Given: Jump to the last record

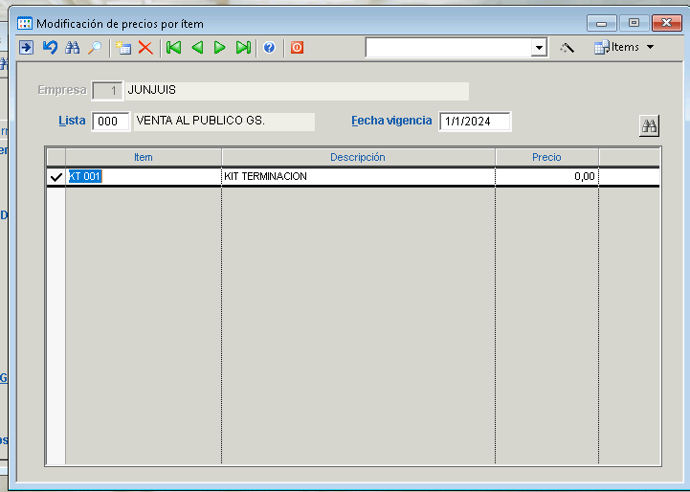Looking at the screenshot, I should (243, 47).
